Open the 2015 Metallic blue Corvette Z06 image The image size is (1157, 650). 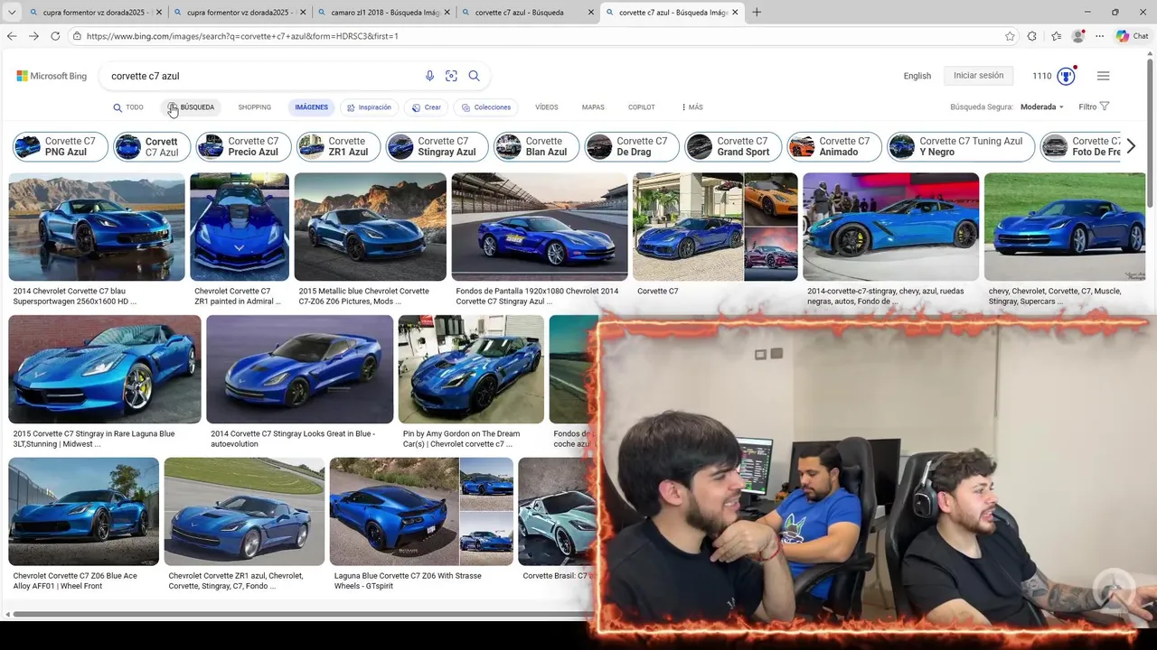370,227
